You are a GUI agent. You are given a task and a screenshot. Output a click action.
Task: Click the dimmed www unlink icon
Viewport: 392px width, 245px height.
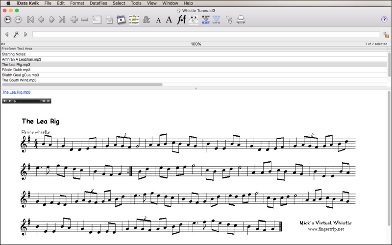coord(216,20)
